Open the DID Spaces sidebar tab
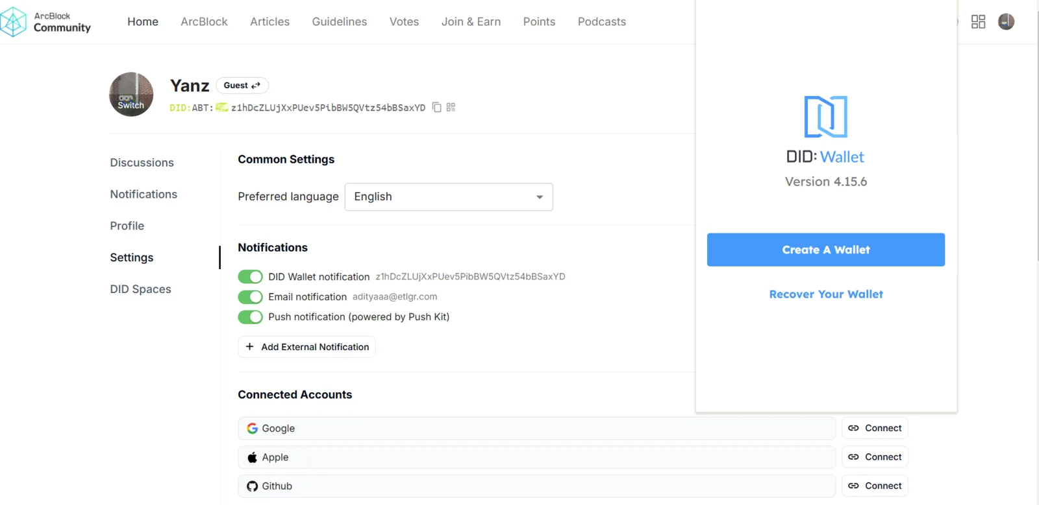 pos(141,290)
